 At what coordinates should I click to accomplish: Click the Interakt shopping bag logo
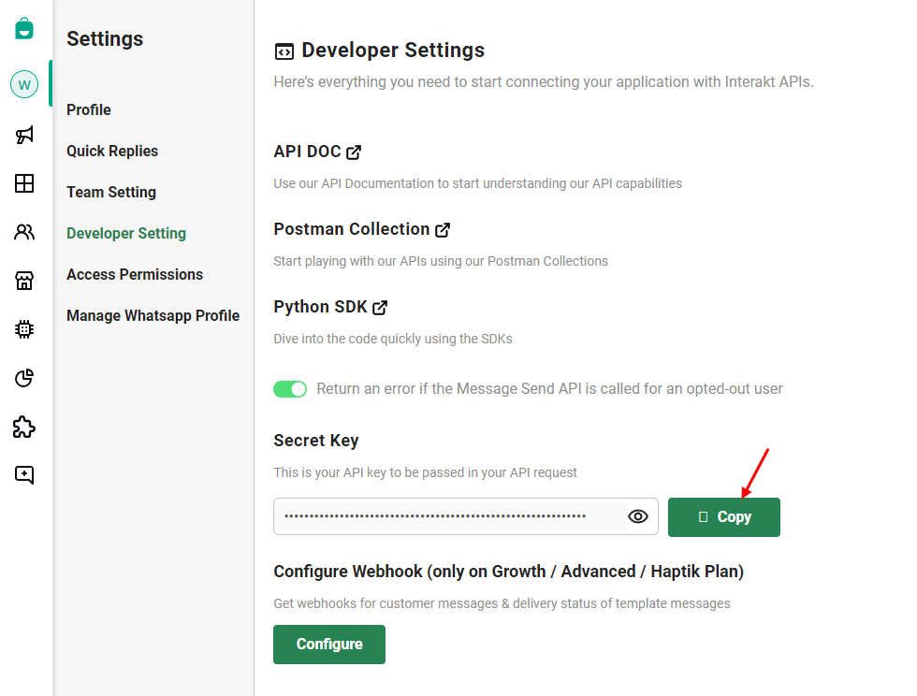pos(24,28)
